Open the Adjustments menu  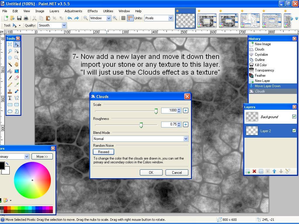click(73, 11)
